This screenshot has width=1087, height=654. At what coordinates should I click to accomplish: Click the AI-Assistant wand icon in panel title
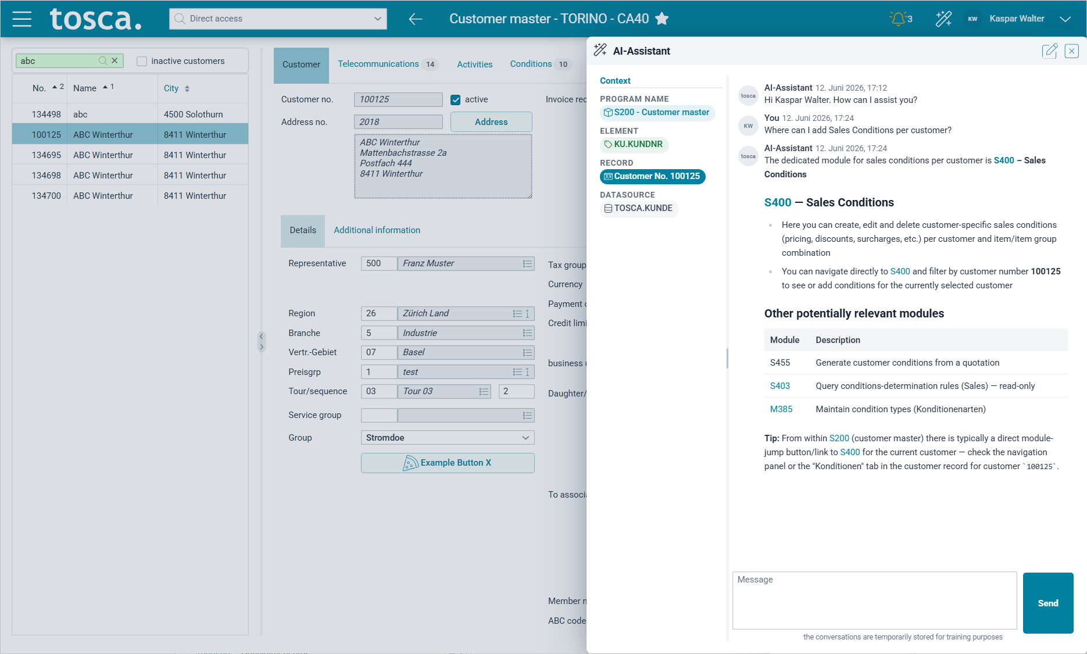(600, 51)
